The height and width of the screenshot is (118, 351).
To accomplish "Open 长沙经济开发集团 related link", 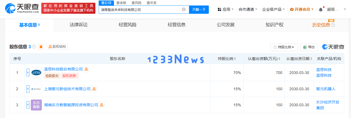I will [328, 105].
